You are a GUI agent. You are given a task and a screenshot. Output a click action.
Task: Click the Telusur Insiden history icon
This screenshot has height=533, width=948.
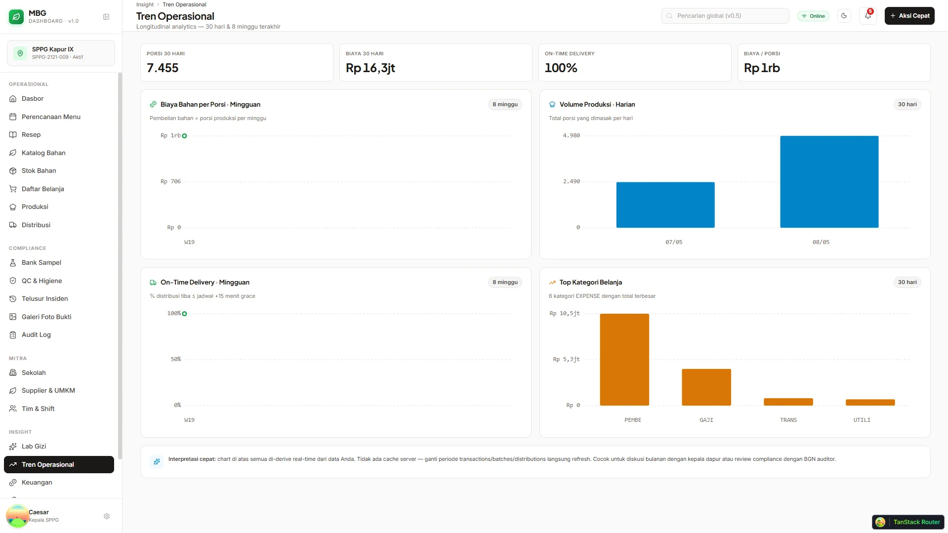click(13, 299)
